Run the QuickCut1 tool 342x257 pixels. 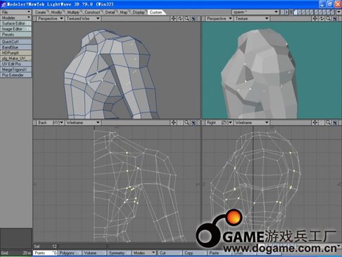pos(15,42)
